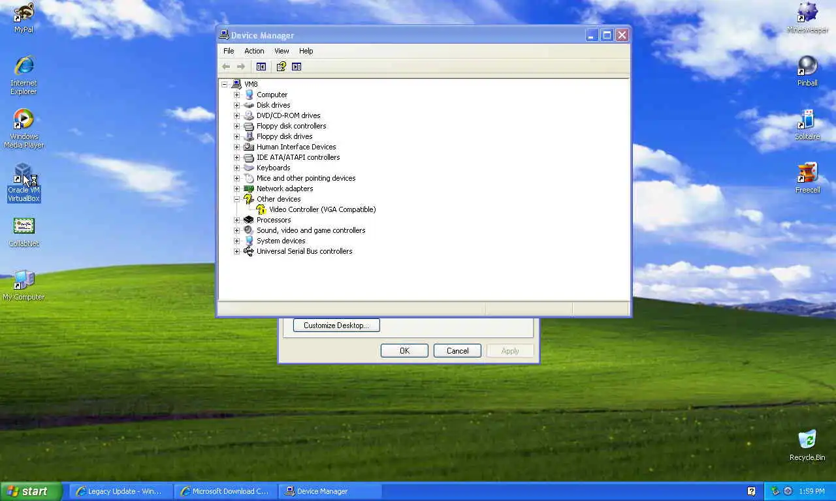Expand the Floppy disk controllers category
The image size is (836, 501).
point(237,126)
